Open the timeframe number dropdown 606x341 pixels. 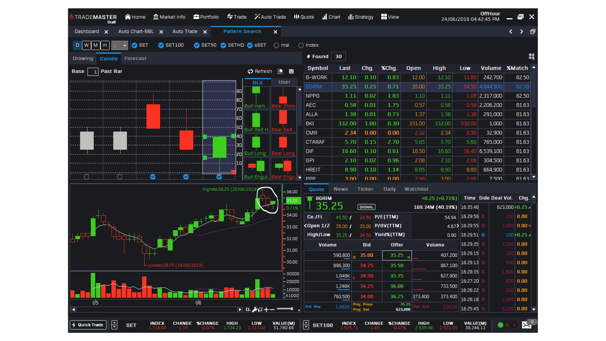pyautogui.click(x=120, y=45)
